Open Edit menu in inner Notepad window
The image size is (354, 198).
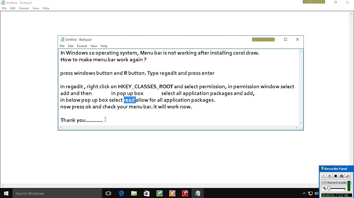[71, 46]
